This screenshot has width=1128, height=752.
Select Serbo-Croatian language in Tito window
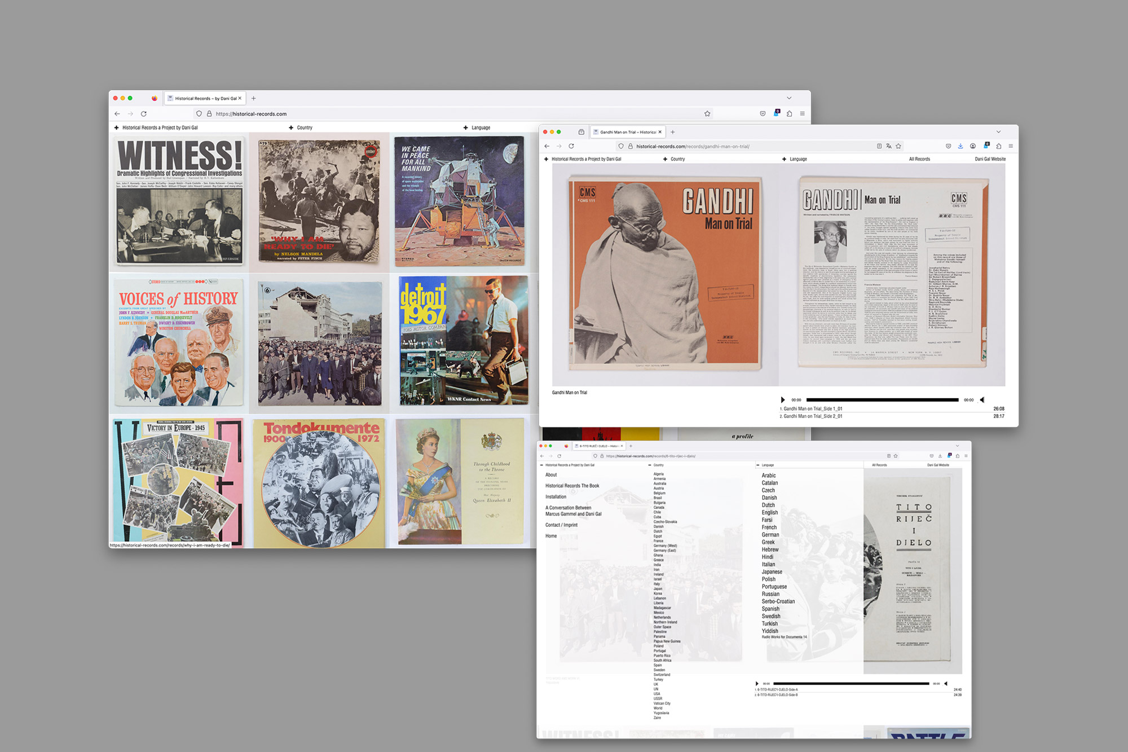coord(778,601)
